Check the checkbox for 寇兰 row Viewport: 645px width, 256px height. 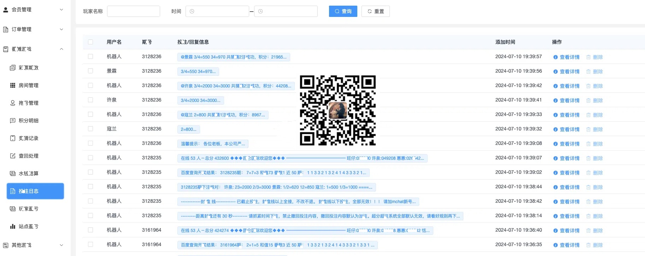[x=90, y=129]
